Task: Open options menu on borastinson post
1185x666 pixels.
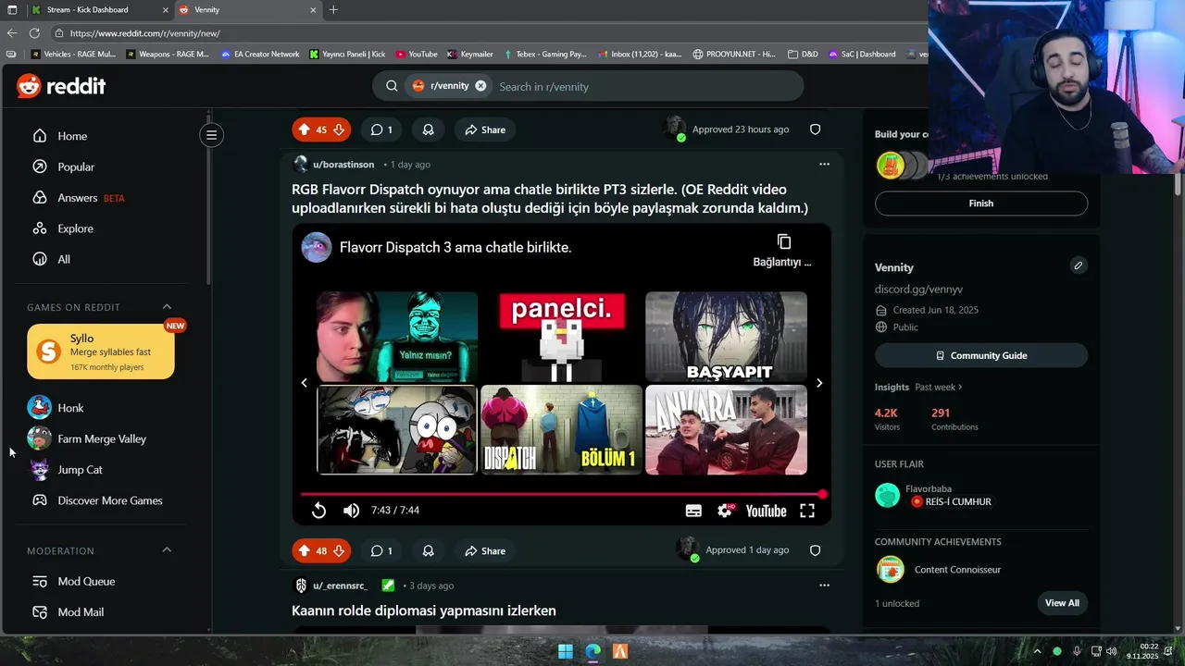Action: [824, 165]
